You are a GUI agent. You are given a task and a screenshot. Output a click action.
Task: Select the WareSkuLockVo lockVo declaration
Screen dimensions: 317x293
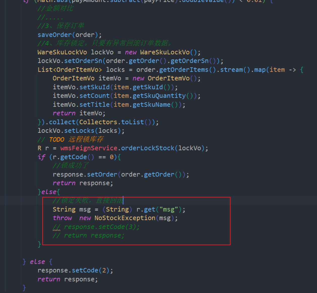click(119, 52)
